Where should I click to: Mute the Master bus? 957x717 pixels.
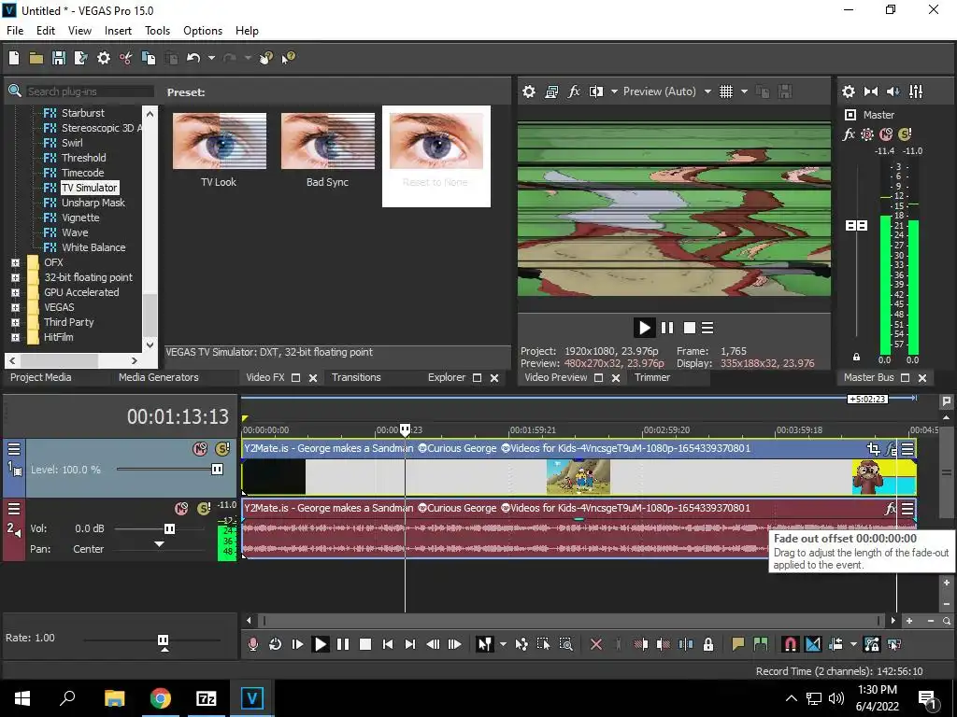pos(886,134)
